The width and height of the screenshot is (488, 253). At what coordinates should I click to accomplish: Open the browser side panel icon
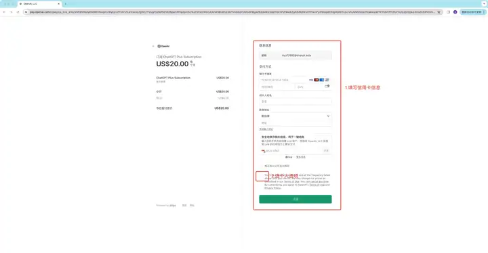(448, 11)
